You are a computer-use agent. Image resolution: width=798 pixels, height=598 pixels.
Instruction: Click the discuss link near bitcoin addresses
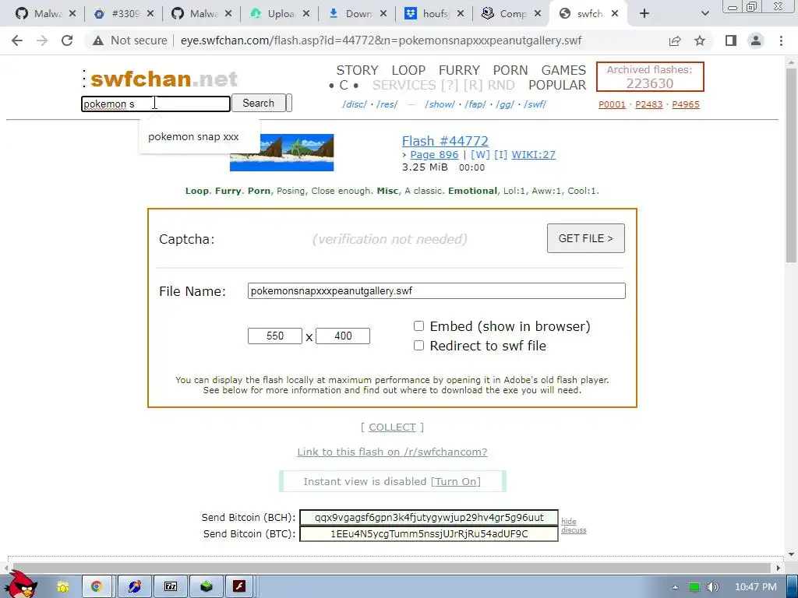tap(574, 529)
